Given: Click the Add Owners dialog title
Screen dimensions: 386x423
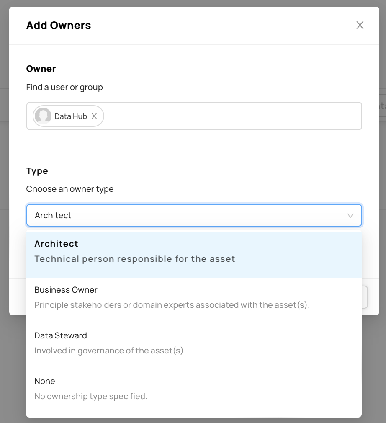Looking at the screenshot, I should [x=59, y=26].
